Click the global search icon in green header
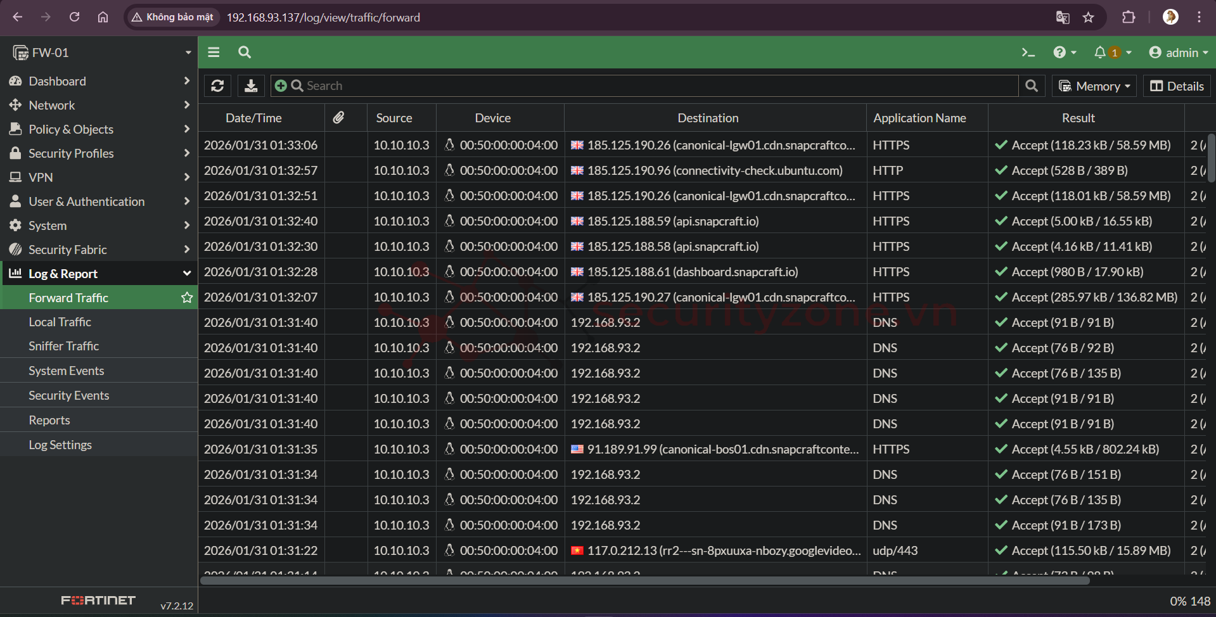Viewport: 1216px width, 617px height. (245, 53)
